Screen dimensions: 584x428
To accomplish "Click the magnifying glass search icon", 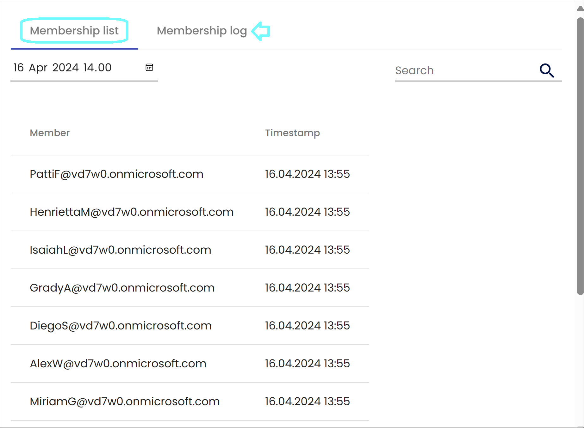I will (x=547, y=70).
